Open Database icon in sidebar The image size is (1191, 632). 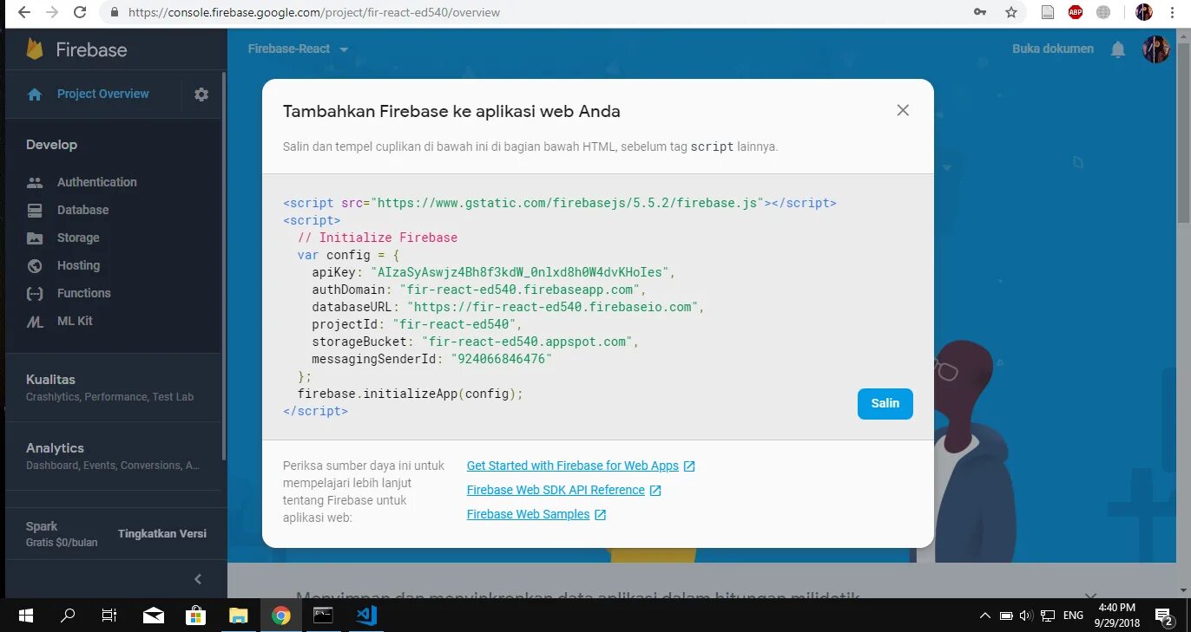35,210
